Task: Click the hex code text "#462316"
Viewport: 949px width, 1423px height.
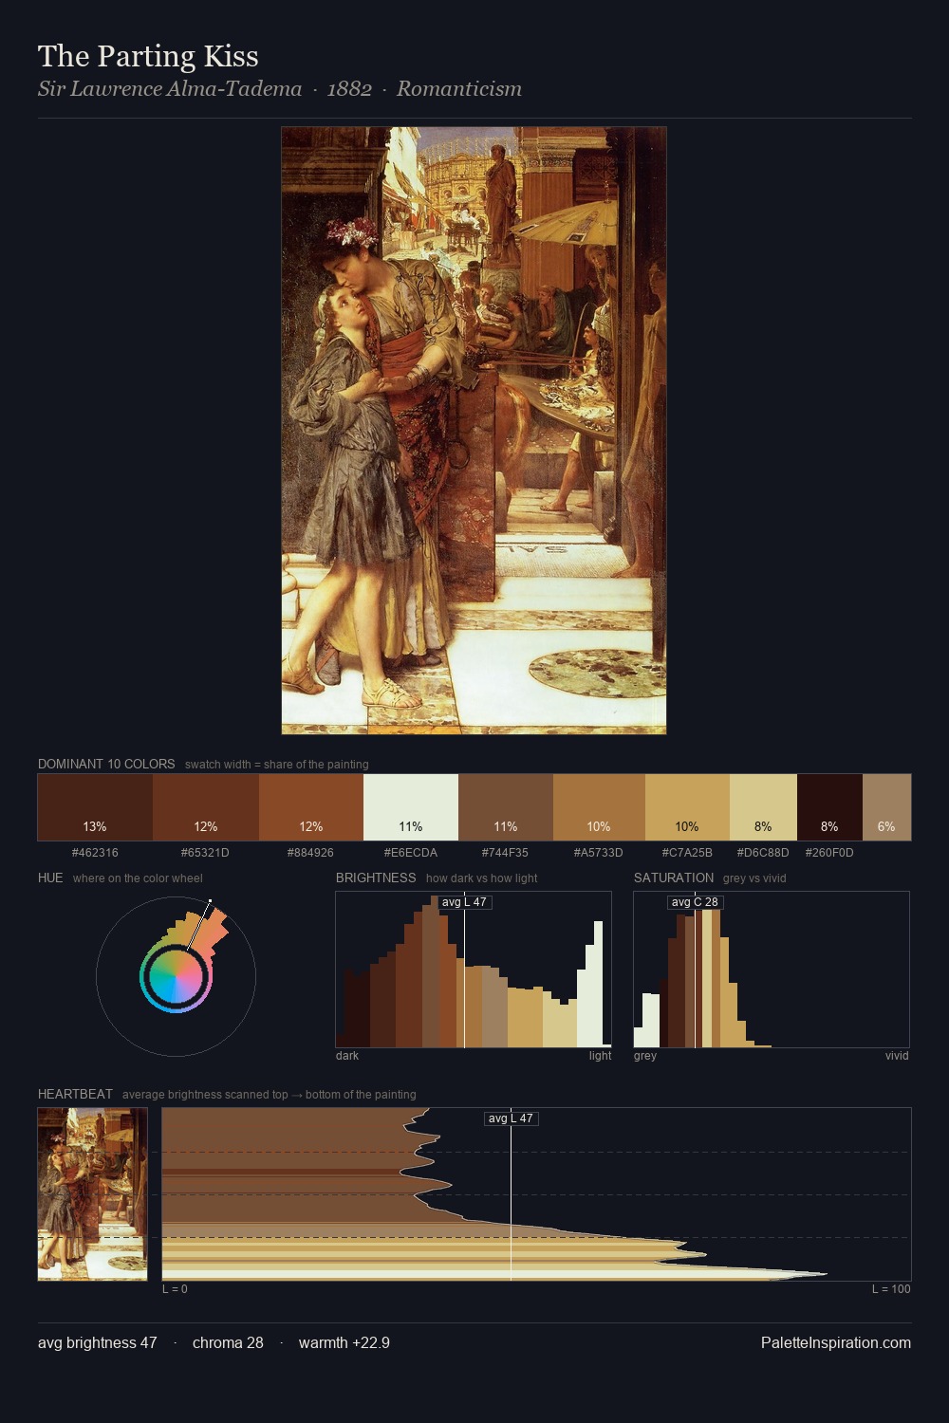Action: coord(95,853)
